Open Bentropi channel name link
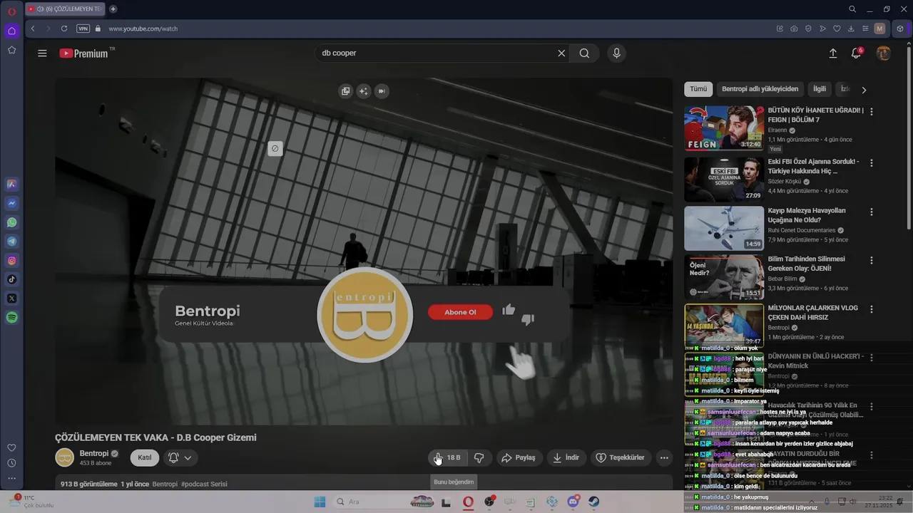Image resolution: width=913 pixels, height=513 pixels. coord(94,453)
